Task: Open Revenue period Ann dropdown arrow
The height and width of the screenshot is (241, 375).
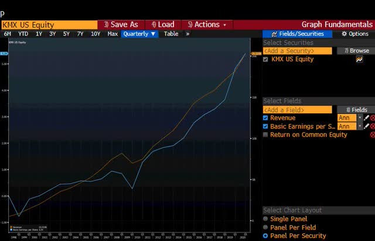Action: coord(360,118)
